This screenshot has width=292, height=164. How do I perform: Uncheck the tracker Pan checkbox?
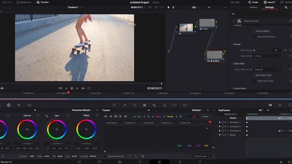point(135,117)
